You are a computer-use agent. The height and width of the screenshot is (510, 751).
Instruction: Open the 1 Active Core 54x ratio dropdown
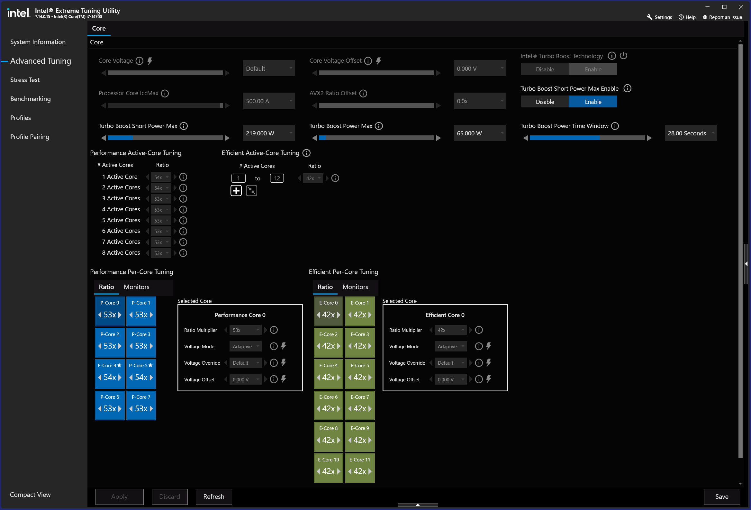pos(161,177)
